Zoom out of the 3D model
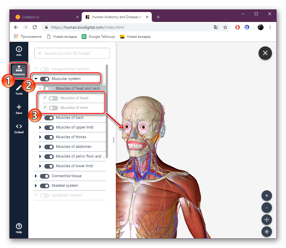 (266, 208)
